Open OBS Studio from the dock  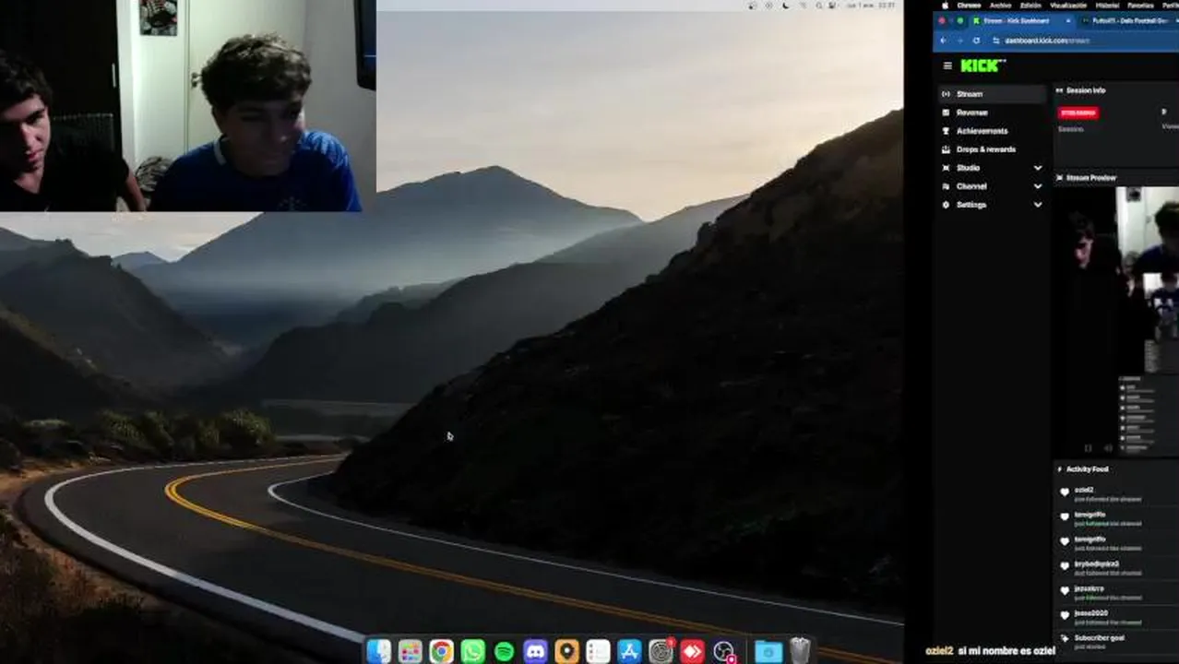tap(724, 651)
